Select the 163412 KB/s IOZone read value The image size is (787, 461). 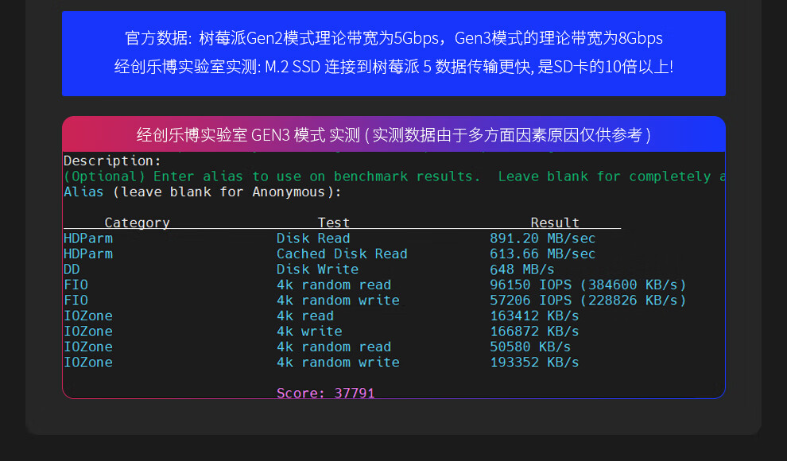pyautogui.click(x=534, y=316)
